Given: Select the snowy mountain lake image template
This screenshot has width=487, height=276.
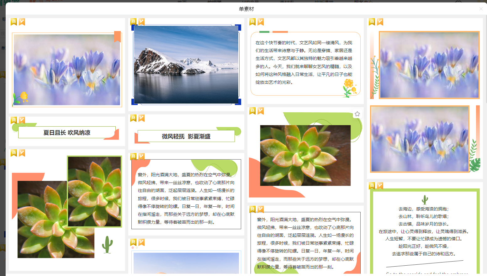Looking at the screenshot, I should 186,65.
